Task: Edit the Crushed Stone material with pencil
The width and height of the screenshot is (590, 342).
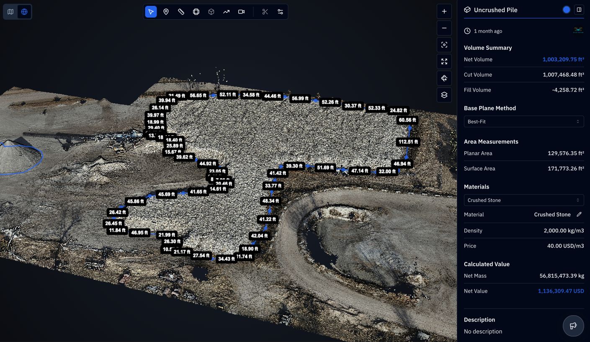Action: click(x=579, y=214)
